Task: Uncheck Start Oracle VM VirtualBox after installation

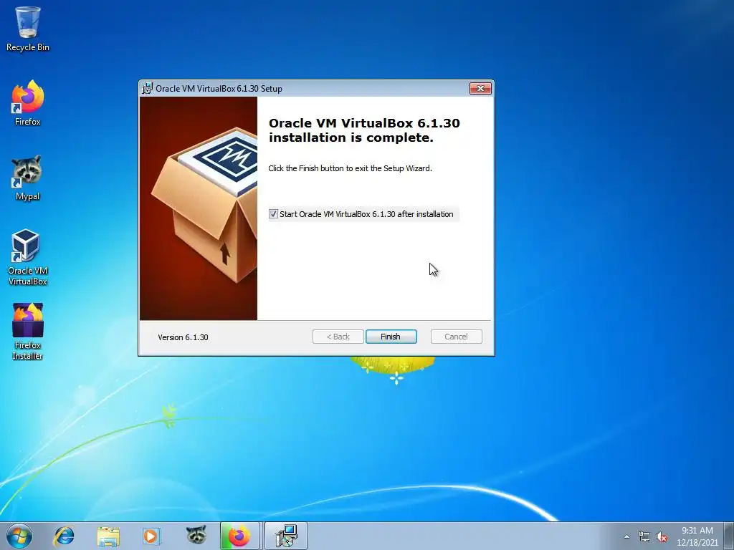Action: (273, 214)
